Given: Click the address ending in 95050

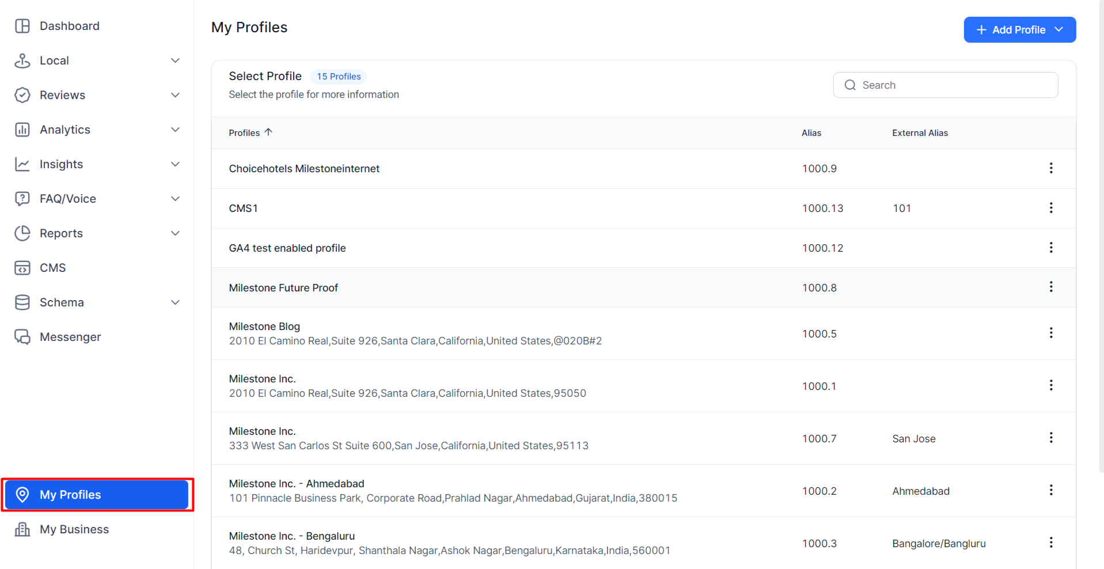Looking at the screenshot, I should coord(408,393).
